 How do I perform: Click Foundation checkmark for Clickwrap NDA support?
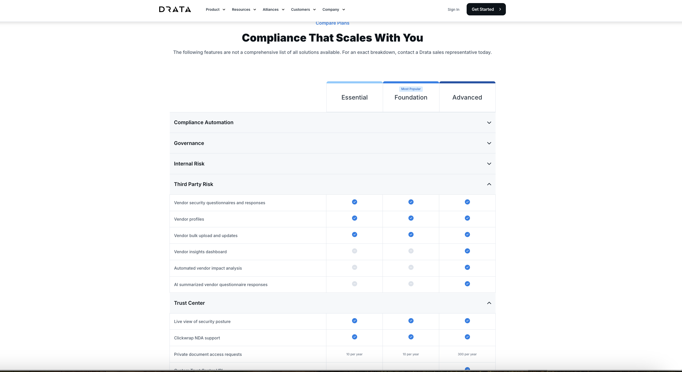(411, 337)
